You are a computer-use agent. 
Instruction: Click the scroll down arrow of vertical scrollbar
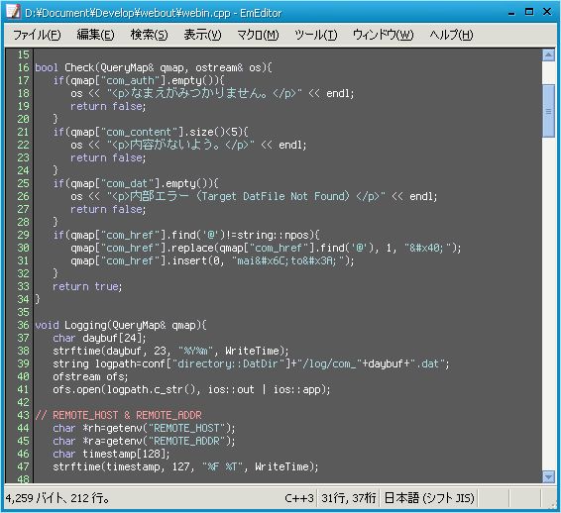[548, 476]
